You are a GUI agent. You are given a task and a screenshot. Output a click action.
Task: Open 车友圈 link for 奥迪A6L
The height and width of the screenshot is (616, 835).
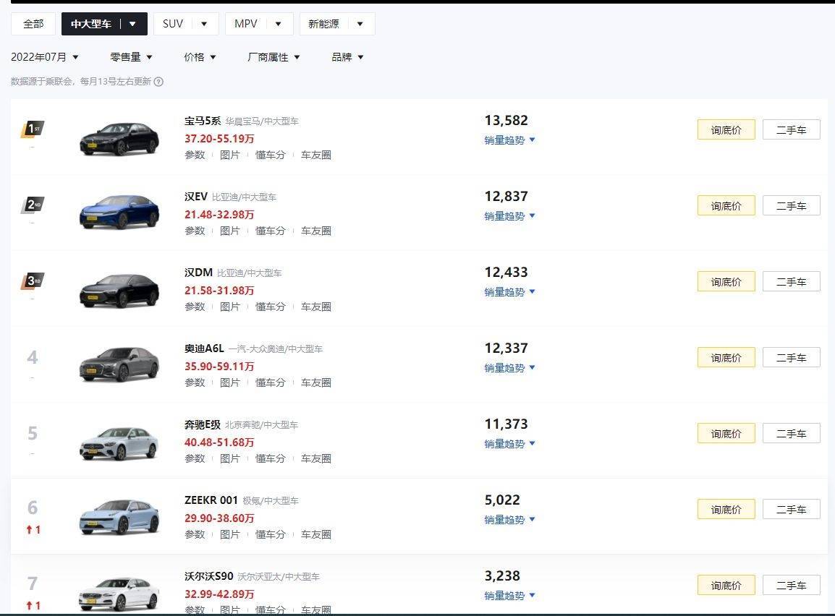point(315,382)
